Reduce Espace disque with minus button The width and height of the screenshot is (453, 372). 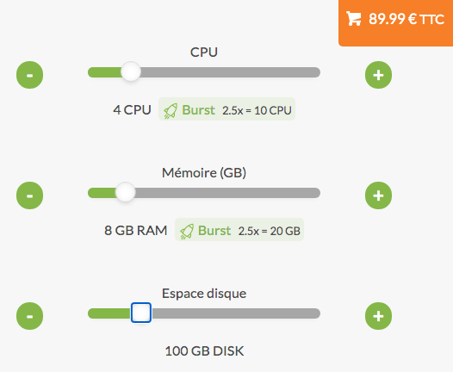coord(30,316)
